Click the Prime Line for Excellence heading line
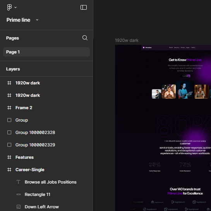 pos(185,193)
